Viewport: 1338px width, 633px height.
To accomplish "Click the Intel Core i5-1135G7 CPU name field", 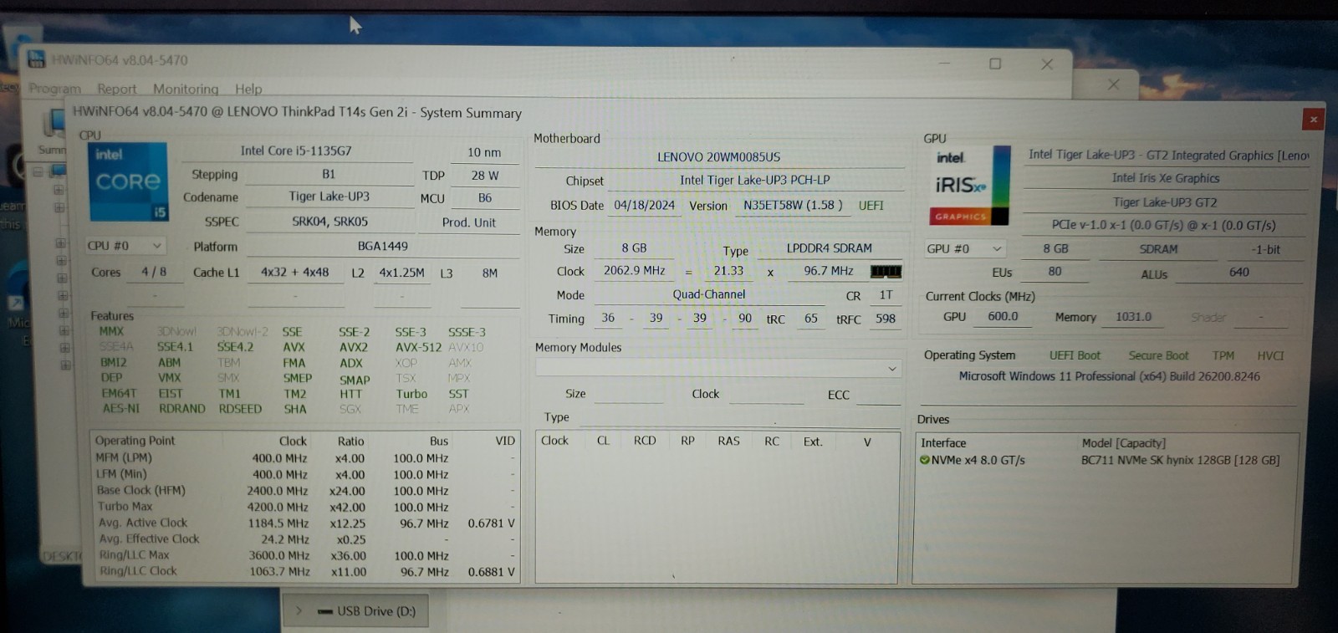I will tap(296, 151).
